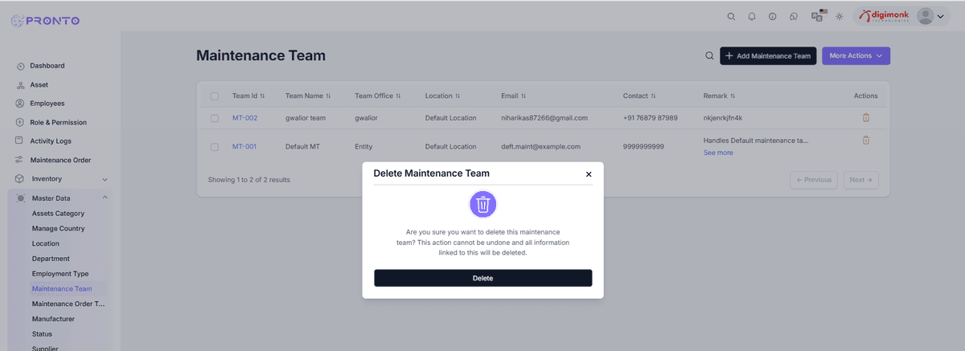Close the Delete Maintenance Team dialog

(589, 174)
